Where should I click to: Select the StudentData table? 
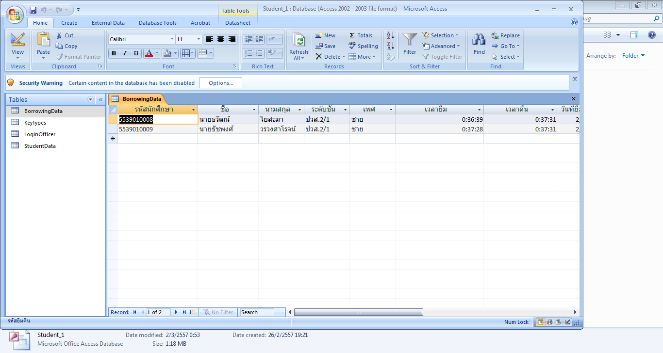tap(56, 146)
